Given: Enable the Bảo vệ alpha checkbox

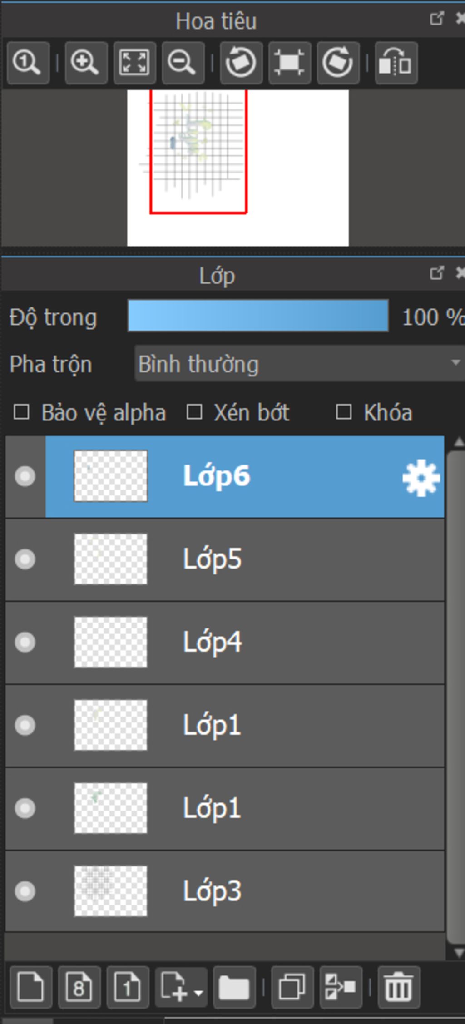Looking at the screenshot, I should click(22, 412).
